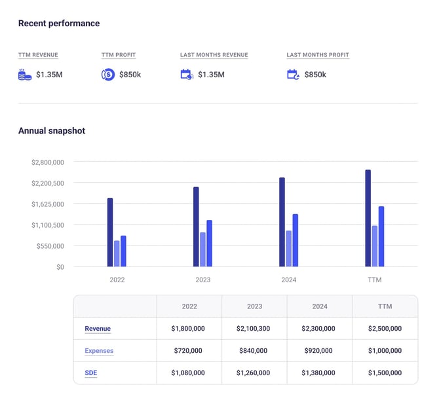Select the Expenses row label in table

click(x=99, y=351)
